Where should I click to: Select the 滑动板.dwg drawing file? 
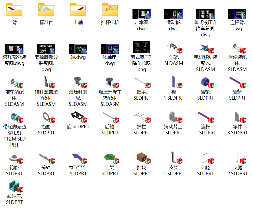pos(174,14)
